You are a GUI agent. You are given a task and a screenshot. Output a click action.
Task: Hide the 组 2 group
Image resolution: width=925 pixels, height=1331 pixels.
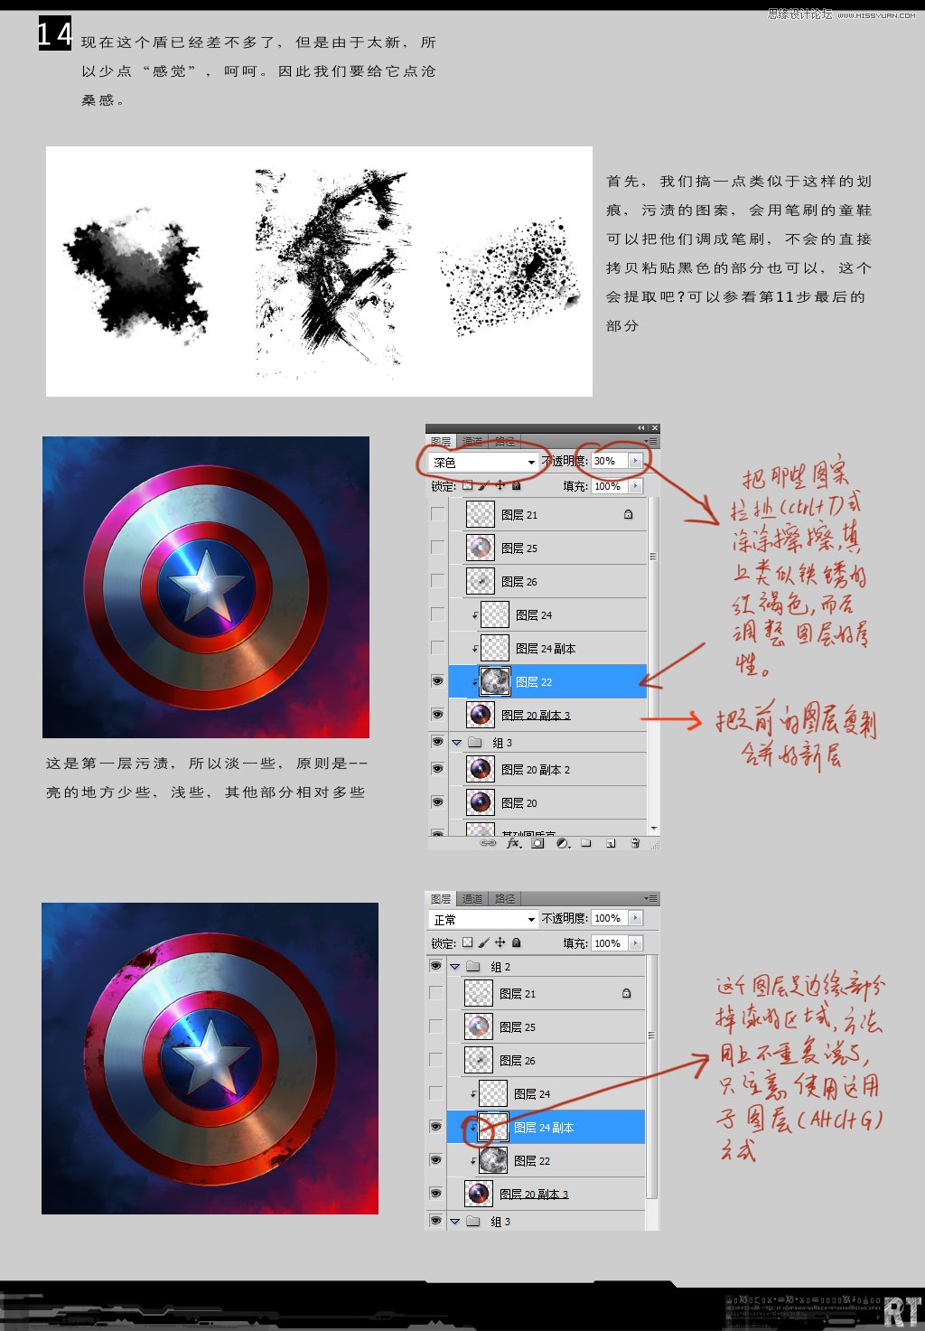click(x=435, y=966)
